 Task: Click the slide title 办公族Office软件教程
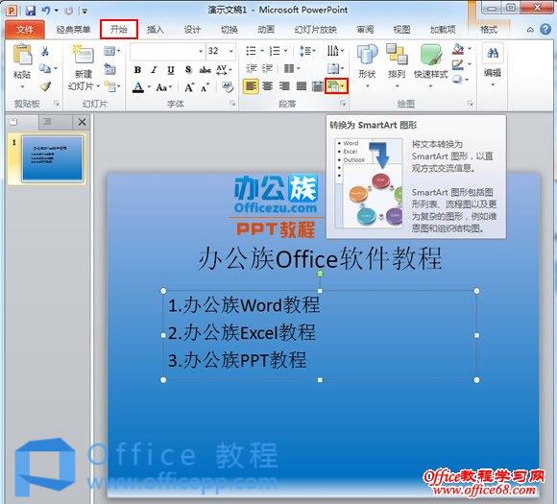[321, 258]
